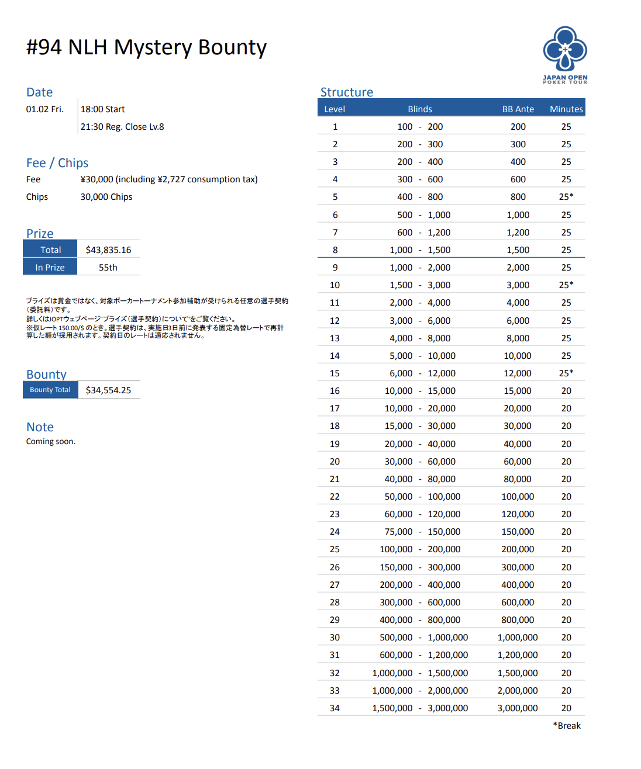The width and height of the screenshot is (641, 769).
Task: Select the Date section heading
Action: click(39, 92)
